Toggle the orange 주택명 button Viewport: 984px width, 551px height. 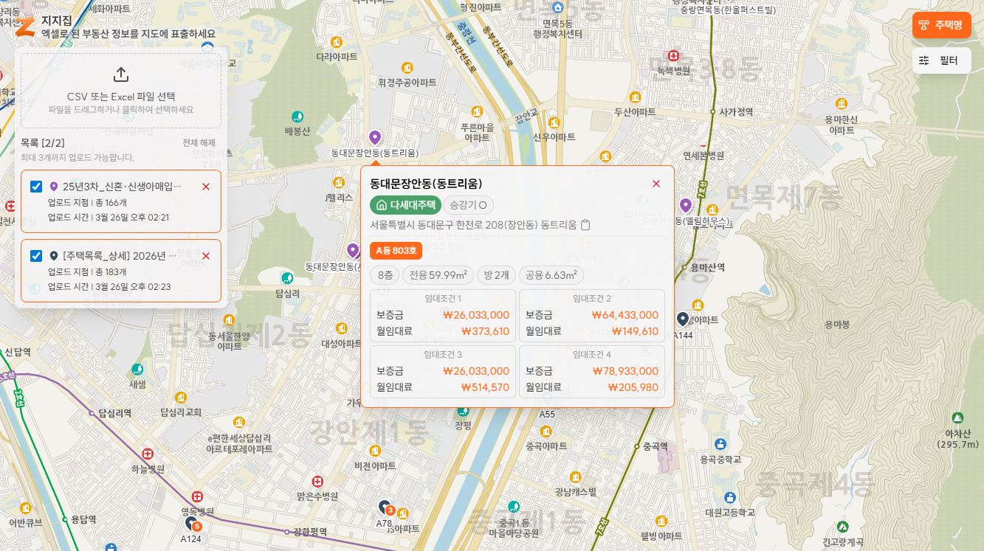pyautogui.click(x=941, y=24)
